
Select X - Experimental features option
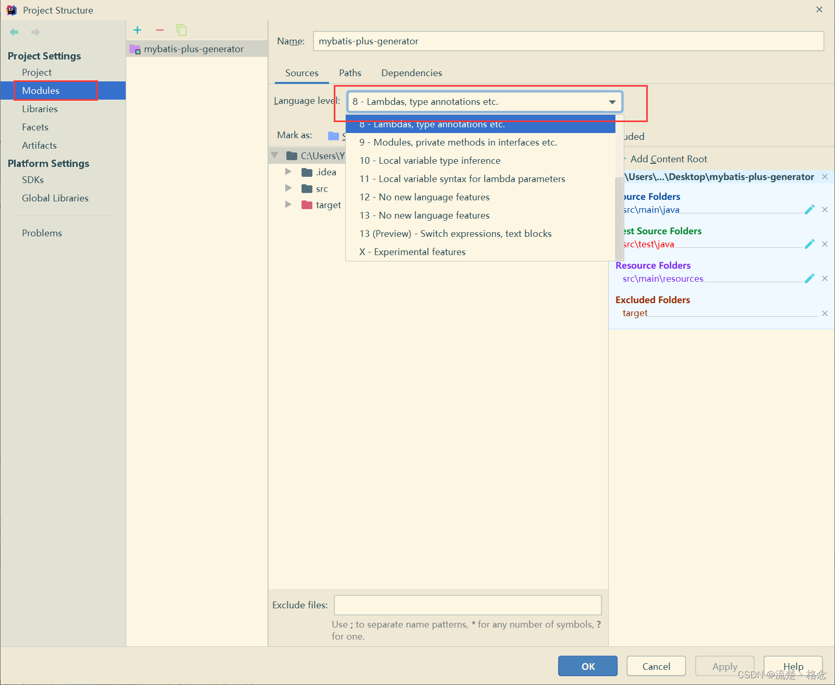tap(480, 252)
